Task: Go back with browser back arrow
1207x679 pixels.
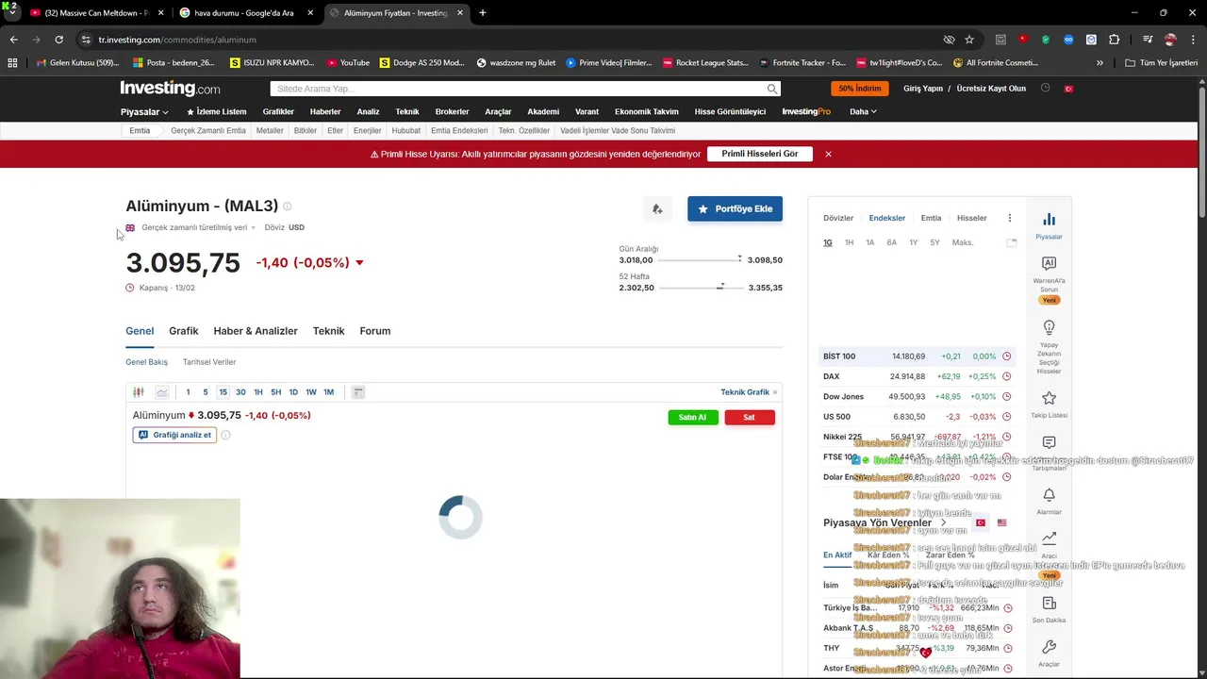Action: coord(13,40)
